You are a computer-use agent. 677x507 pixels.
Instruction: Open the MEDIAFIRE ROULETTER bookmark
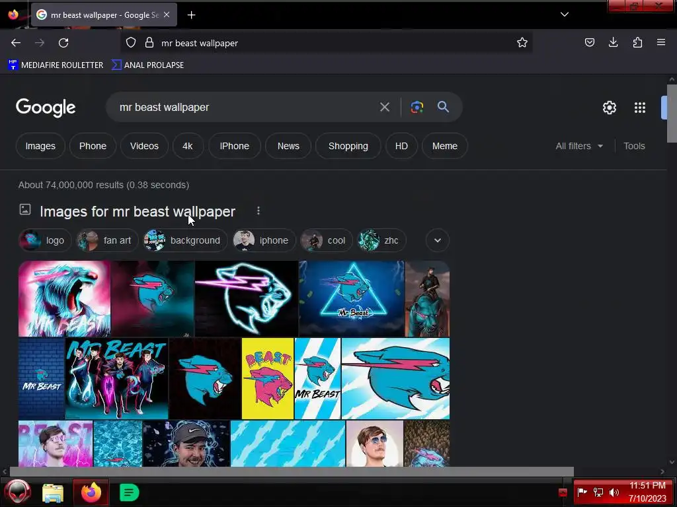pos(56,65)
